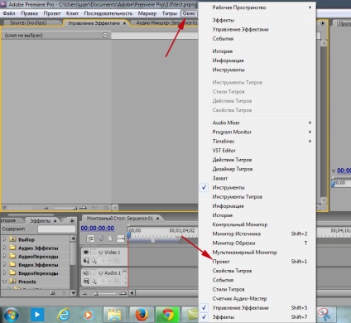Launch Firefox from the taskbar
The height and width of the screenshot is (323, 351).
(x=142, y=314)
